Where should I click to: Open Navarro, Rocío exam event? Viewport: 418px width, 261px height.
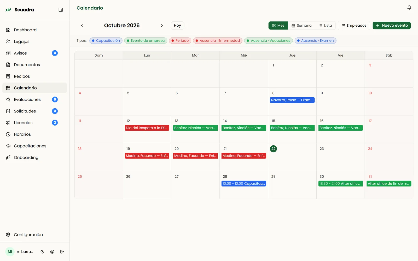[x=292, y=100]
